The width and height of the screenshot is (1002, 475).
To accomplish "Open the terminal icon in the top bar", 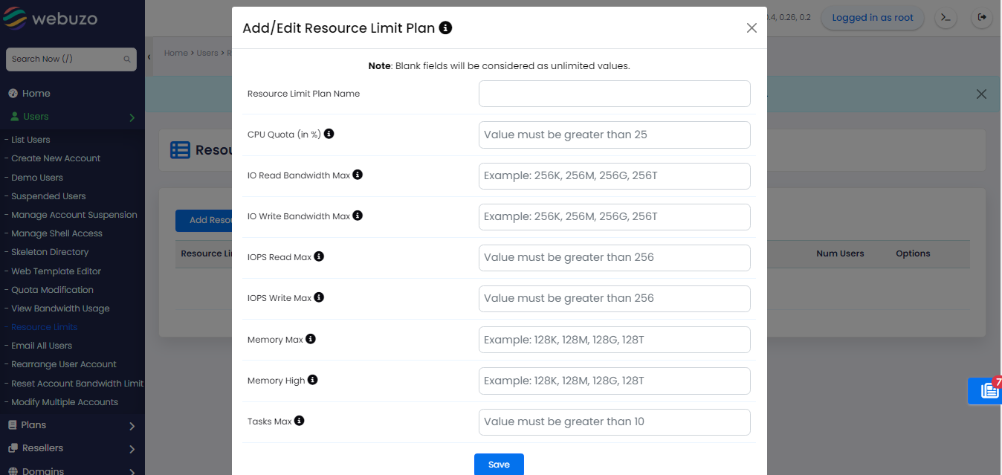I will tap(946, 18).
